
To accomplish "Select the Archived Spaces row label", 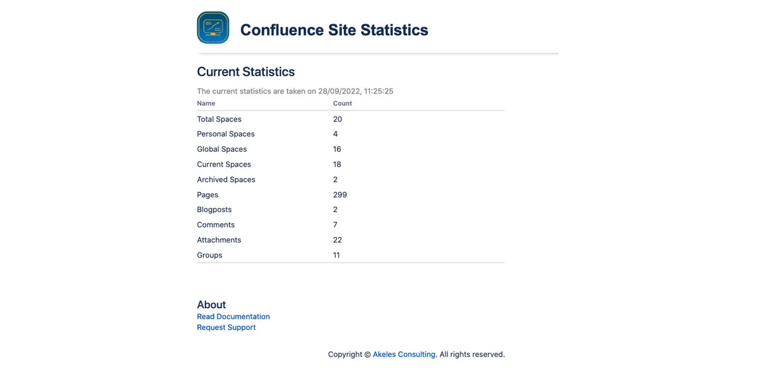I will click(x=226, y=180).
